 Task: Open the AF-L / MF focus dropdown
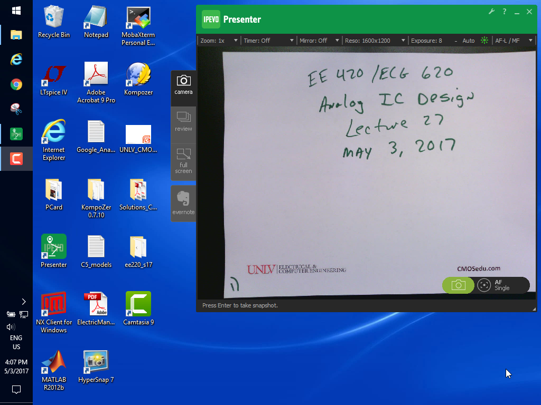[x=514, y=41]
